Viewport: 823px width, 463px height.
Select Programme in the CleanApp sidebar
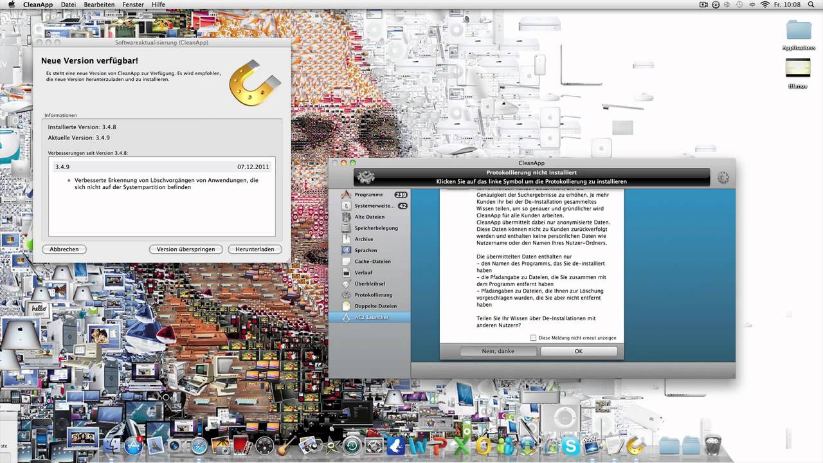coord(370,195)
